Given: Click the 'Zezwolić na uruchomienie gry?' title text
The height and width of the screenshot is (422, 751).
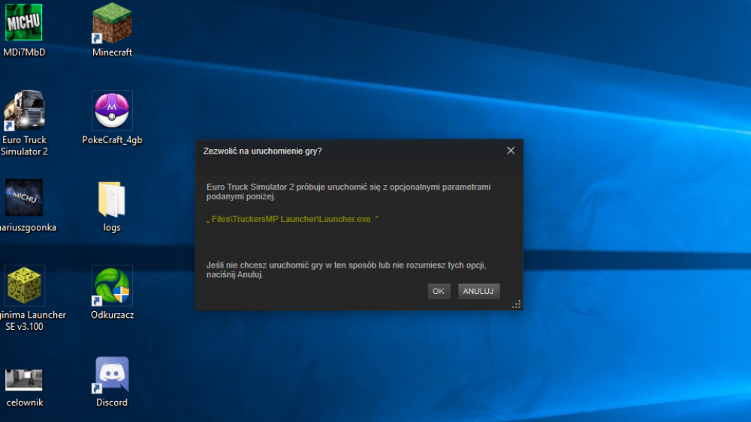Looking at the screenshot, I should click(x=263, y=151).
